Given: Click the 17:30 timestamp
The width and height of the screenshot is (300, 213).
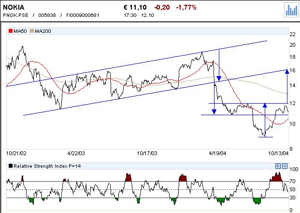Looking at the screenshot, I should pyautogui.click(x=130, y=15).
